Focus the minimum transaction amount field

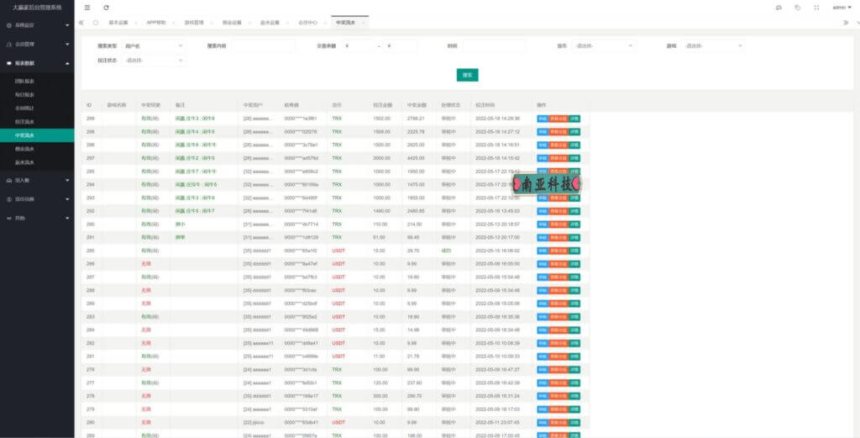click(x=359, y=46)
